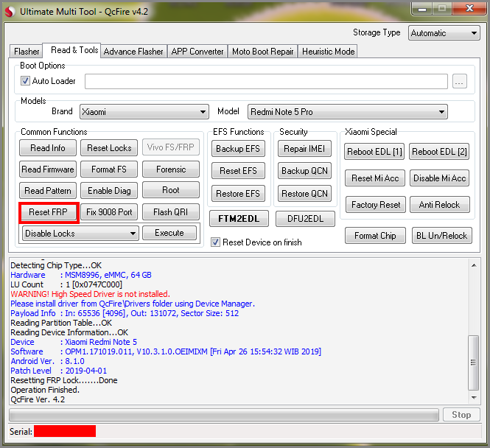
Task: Click the Repair IMEI button
Action: [304, 149]
